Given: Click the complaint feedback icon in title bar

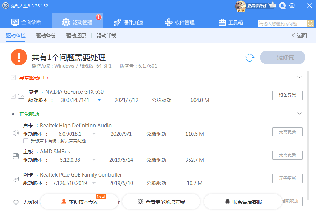Looking at the screenshot, I should 282,6.
